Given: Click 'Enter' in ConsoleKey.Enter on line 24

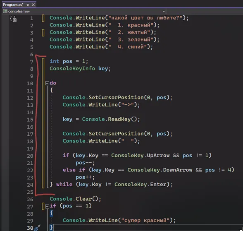Looking at the screenshot, I should coord(158,185).
